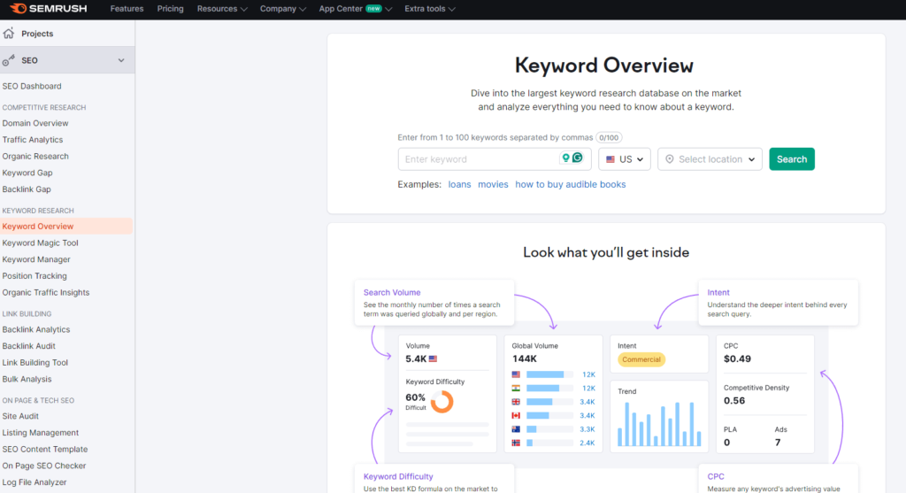
Task: Click the green Search button
Action: coord(792,159)
